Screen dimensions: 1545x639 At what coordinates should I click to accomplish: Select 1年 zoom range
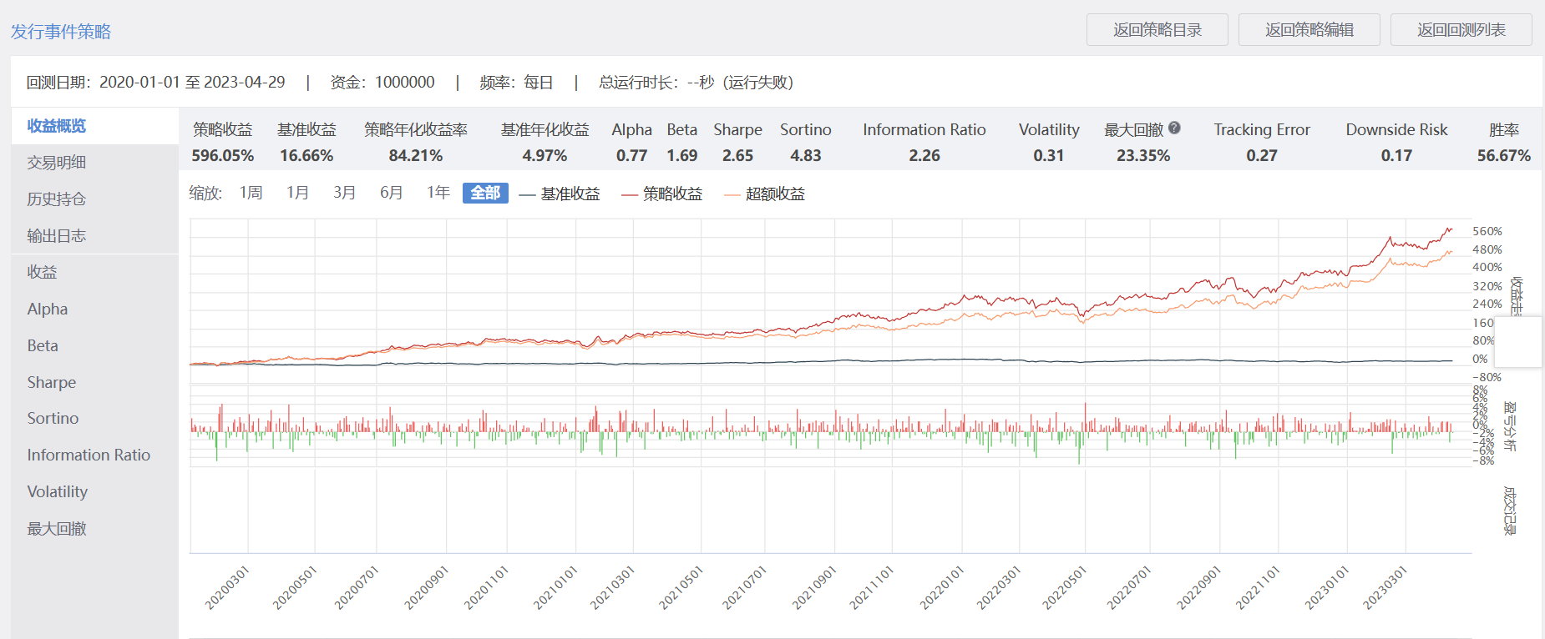(438, 193)
